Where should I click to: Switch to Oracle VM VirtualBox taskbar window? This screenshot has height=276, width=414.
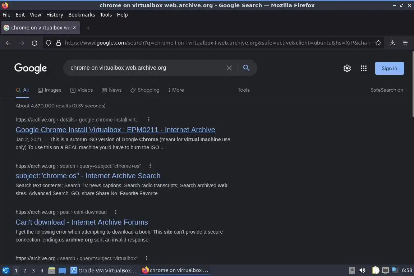tap(103, 271)
